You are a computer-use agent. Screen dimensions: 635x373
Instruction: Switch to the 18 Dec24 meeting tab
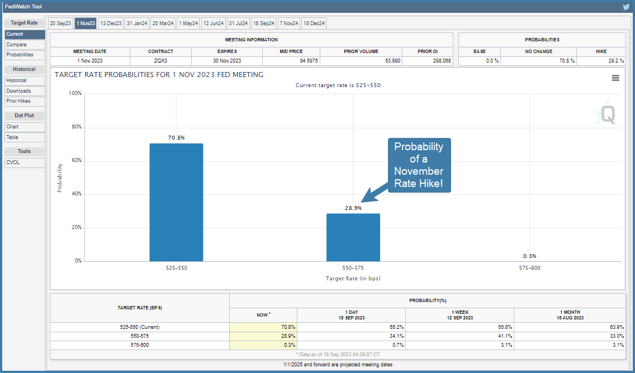pyautogui.click(x=314, y=23)
